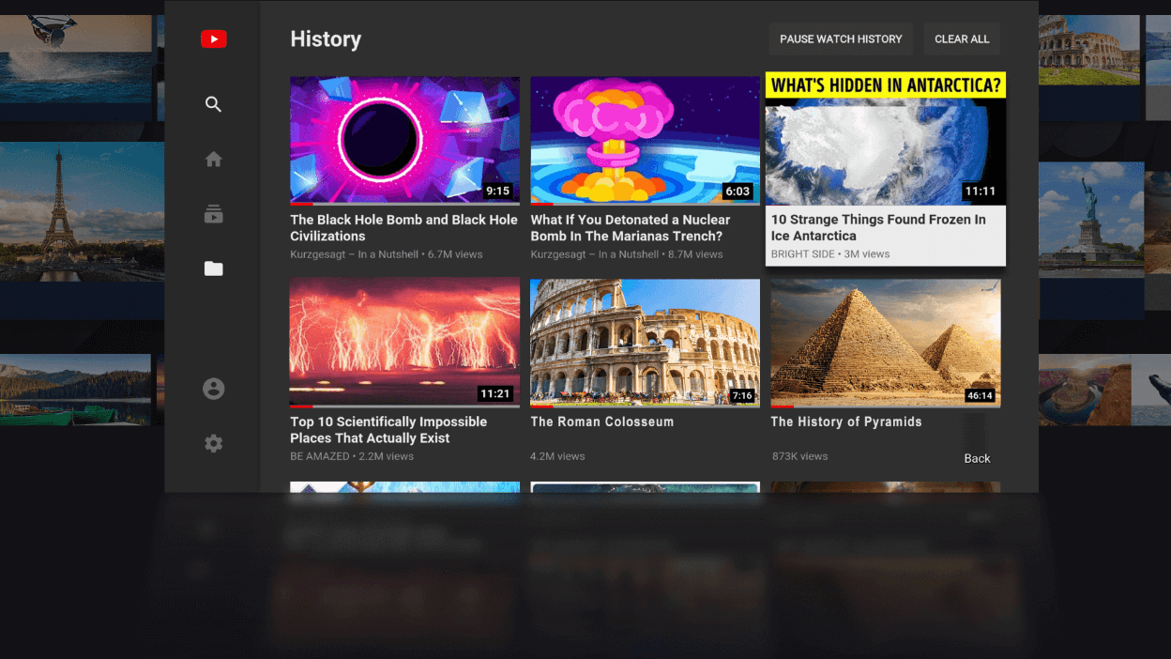1171x659 pixels.
Task: Open the Account profile icon
Action: 213,389
